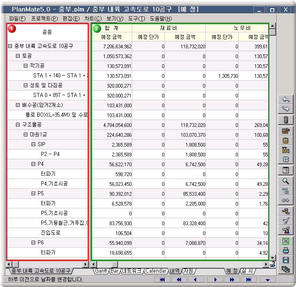Viewport: 296px width, 287px height.
Task: Open the 프로젝트(P) menu
Action: [x=45, y=18]
